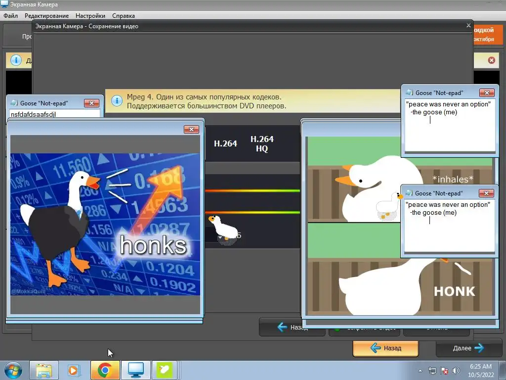Select the H.264 HQ codec option
This screenshot has height=380, width=506.
coord(262,144)
